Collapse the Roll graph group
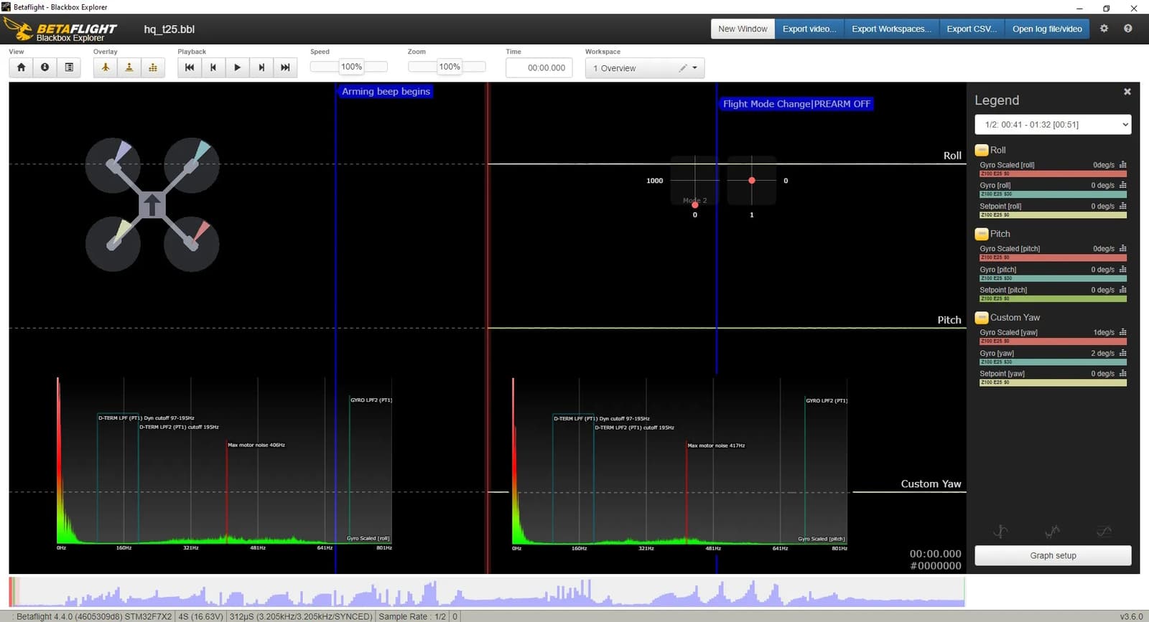The width and height of the screenshot is (1149, 622). pos(982,150)
